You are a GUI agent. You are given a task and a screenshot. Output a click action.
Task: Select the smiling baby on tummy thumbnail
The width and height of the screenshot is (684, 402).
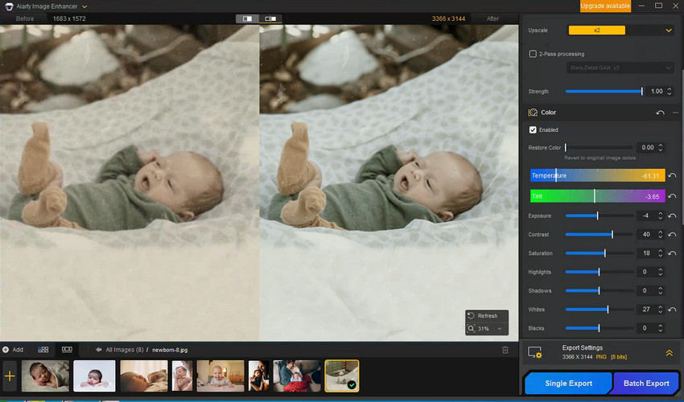(220, 375)
